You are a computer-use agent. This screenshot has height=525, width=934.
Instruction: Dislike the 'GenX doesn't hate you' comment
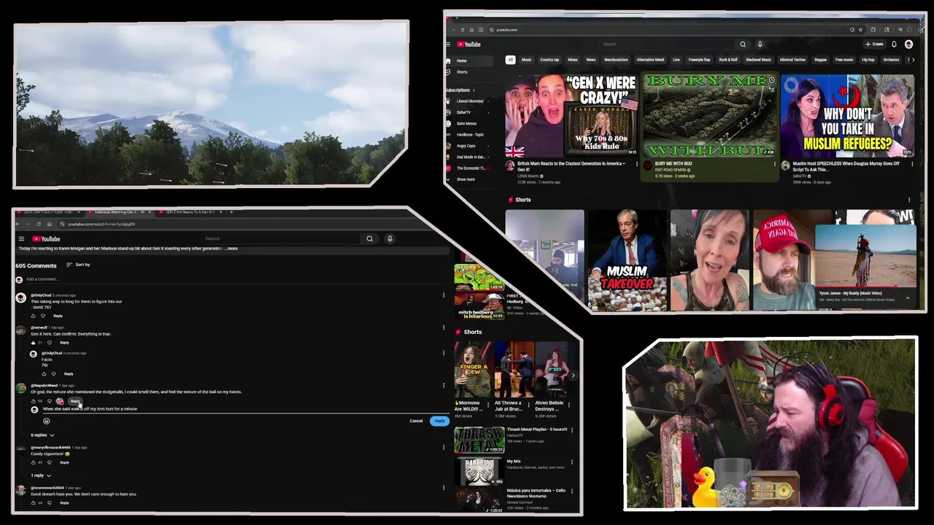click(50, 502)
